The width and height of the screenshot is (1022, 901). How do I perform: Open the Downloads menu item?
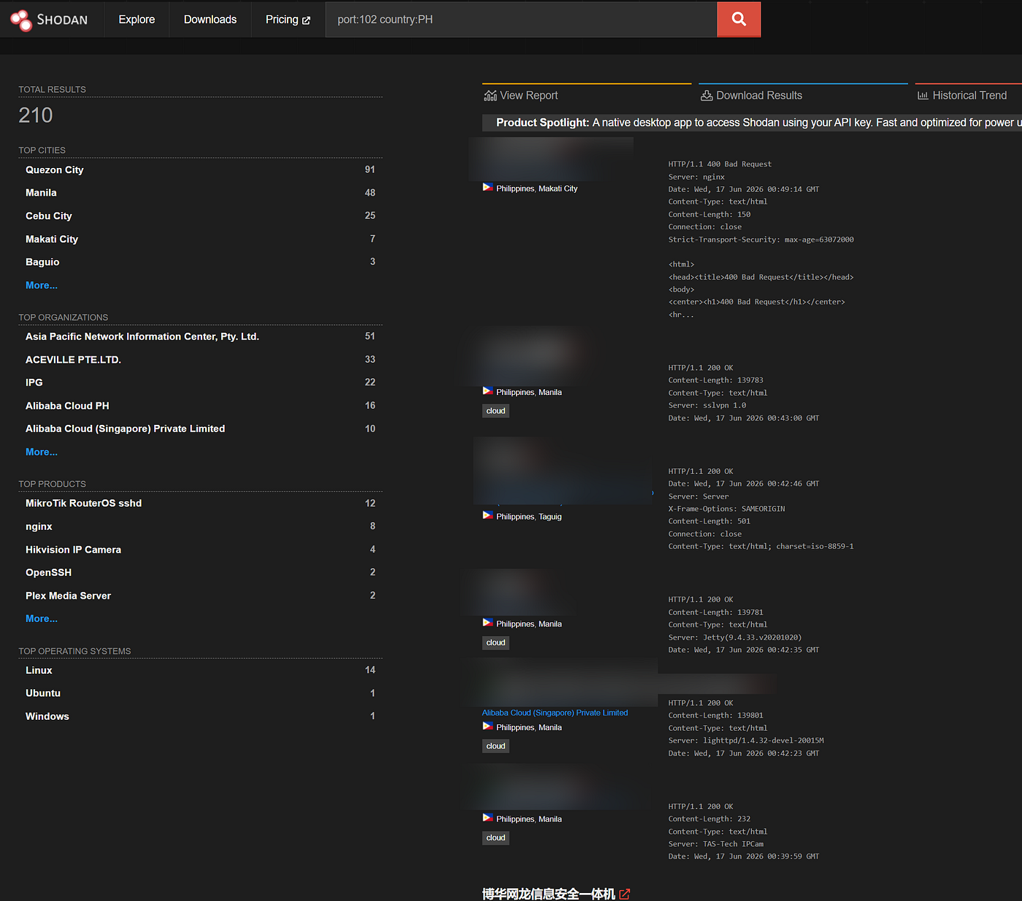point(210,20)
